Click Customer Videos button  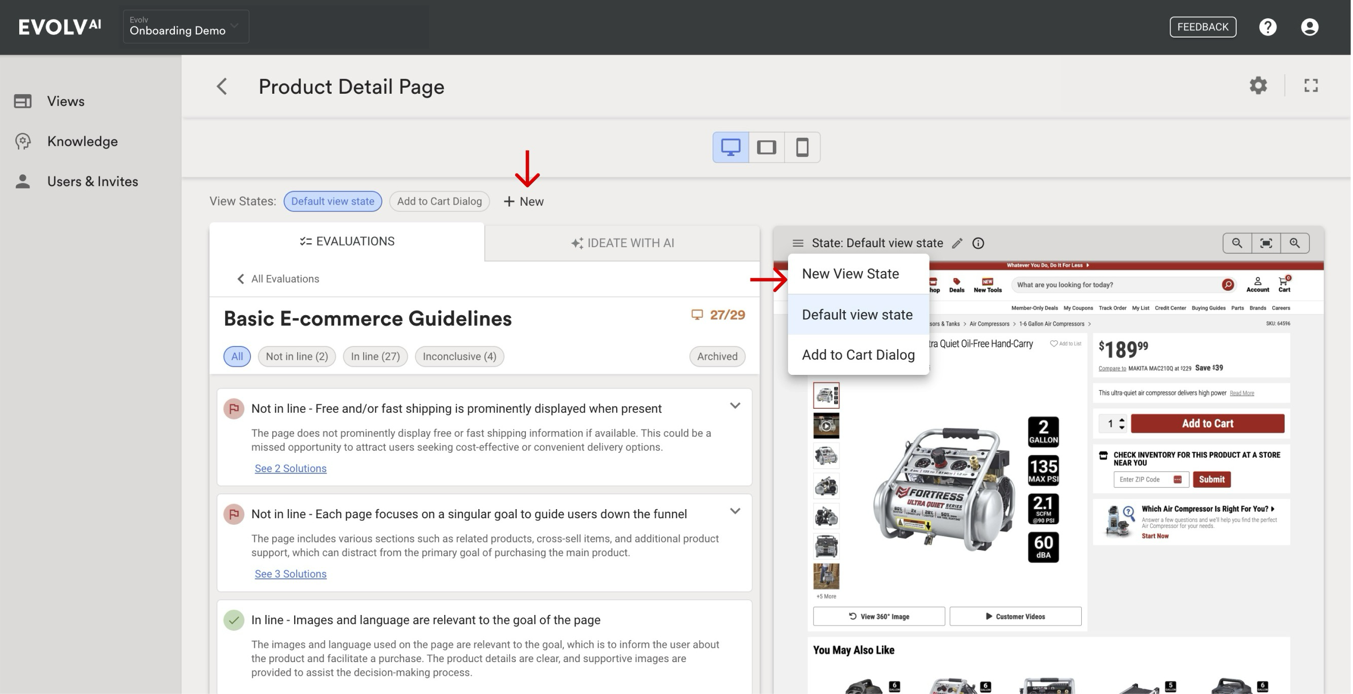[1015, 616]
